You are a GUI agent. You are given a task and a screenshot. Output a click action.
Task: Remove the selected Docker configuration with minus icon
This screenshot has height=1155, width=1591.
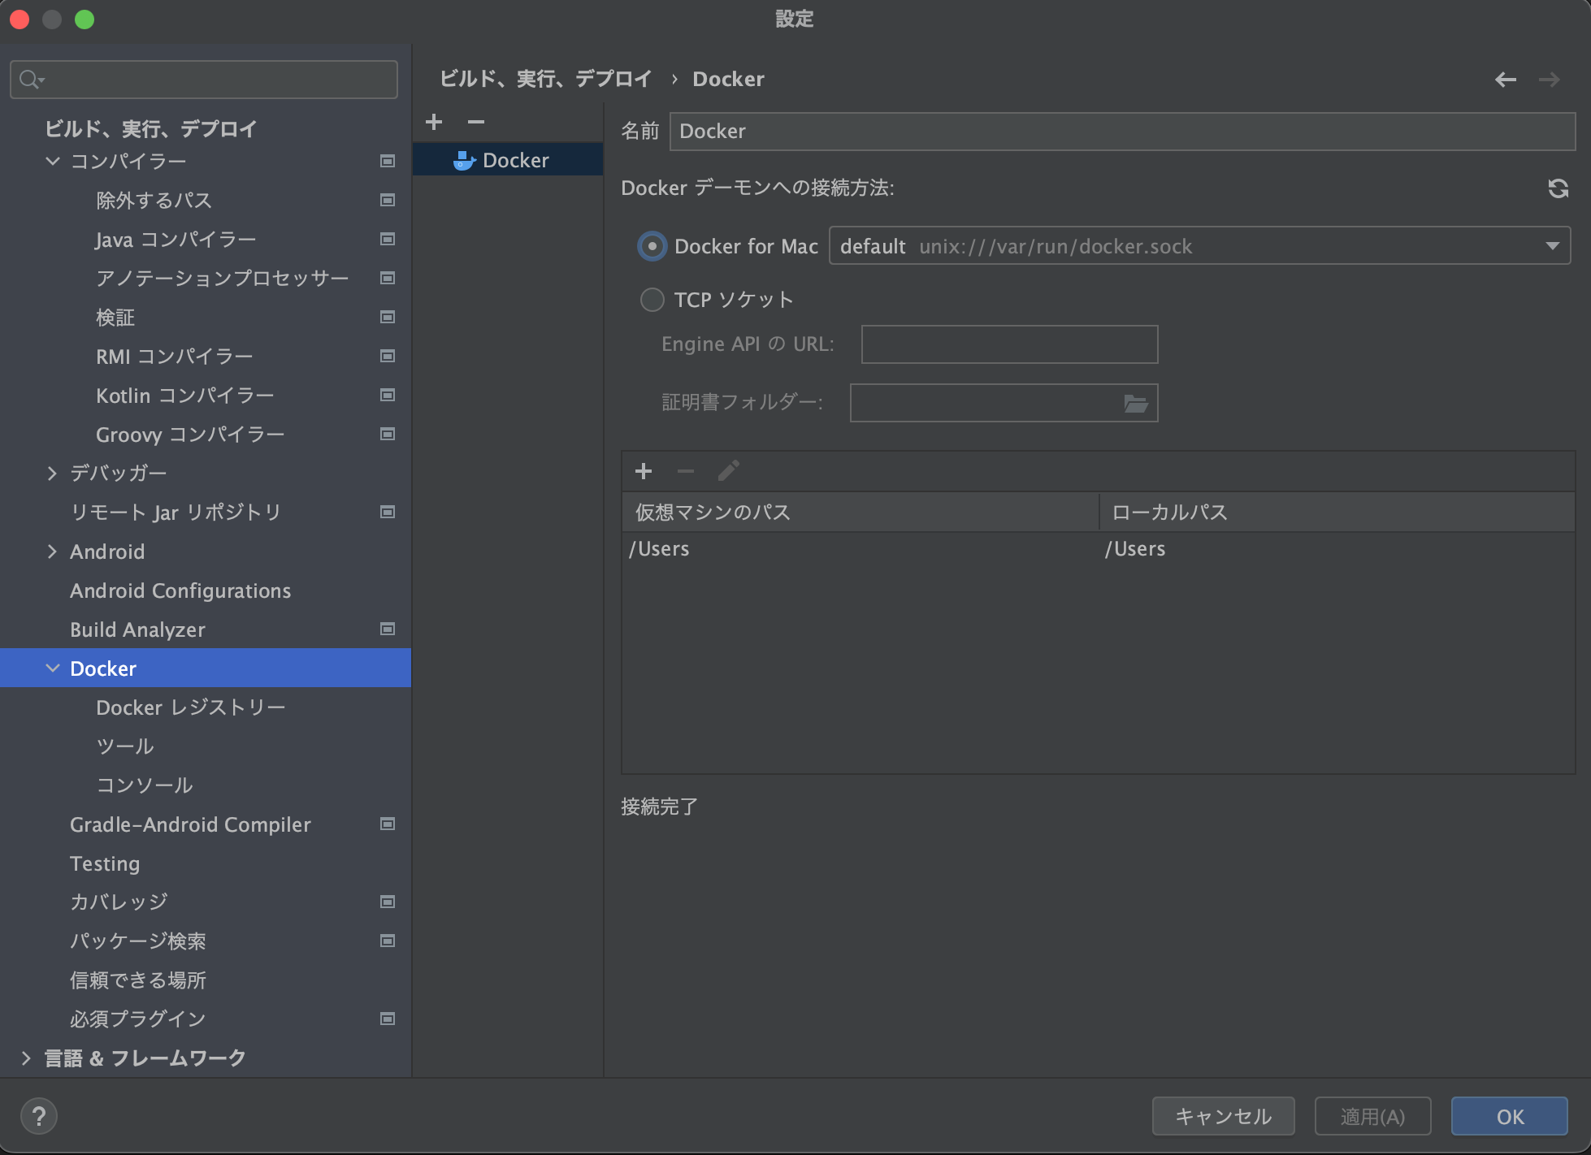point(477,122)
